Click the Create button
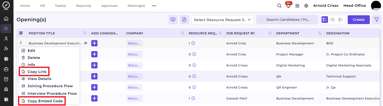Screen dimensions: 383x106 [358, 20]
